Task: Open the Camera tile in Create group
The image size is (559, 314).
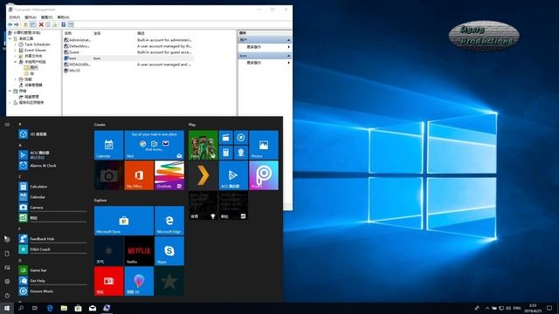Action: [x=108, y=175]
